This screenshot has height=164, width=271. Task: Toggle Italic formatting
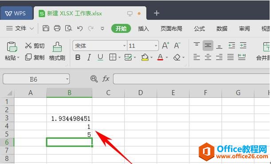coord(89,57)
